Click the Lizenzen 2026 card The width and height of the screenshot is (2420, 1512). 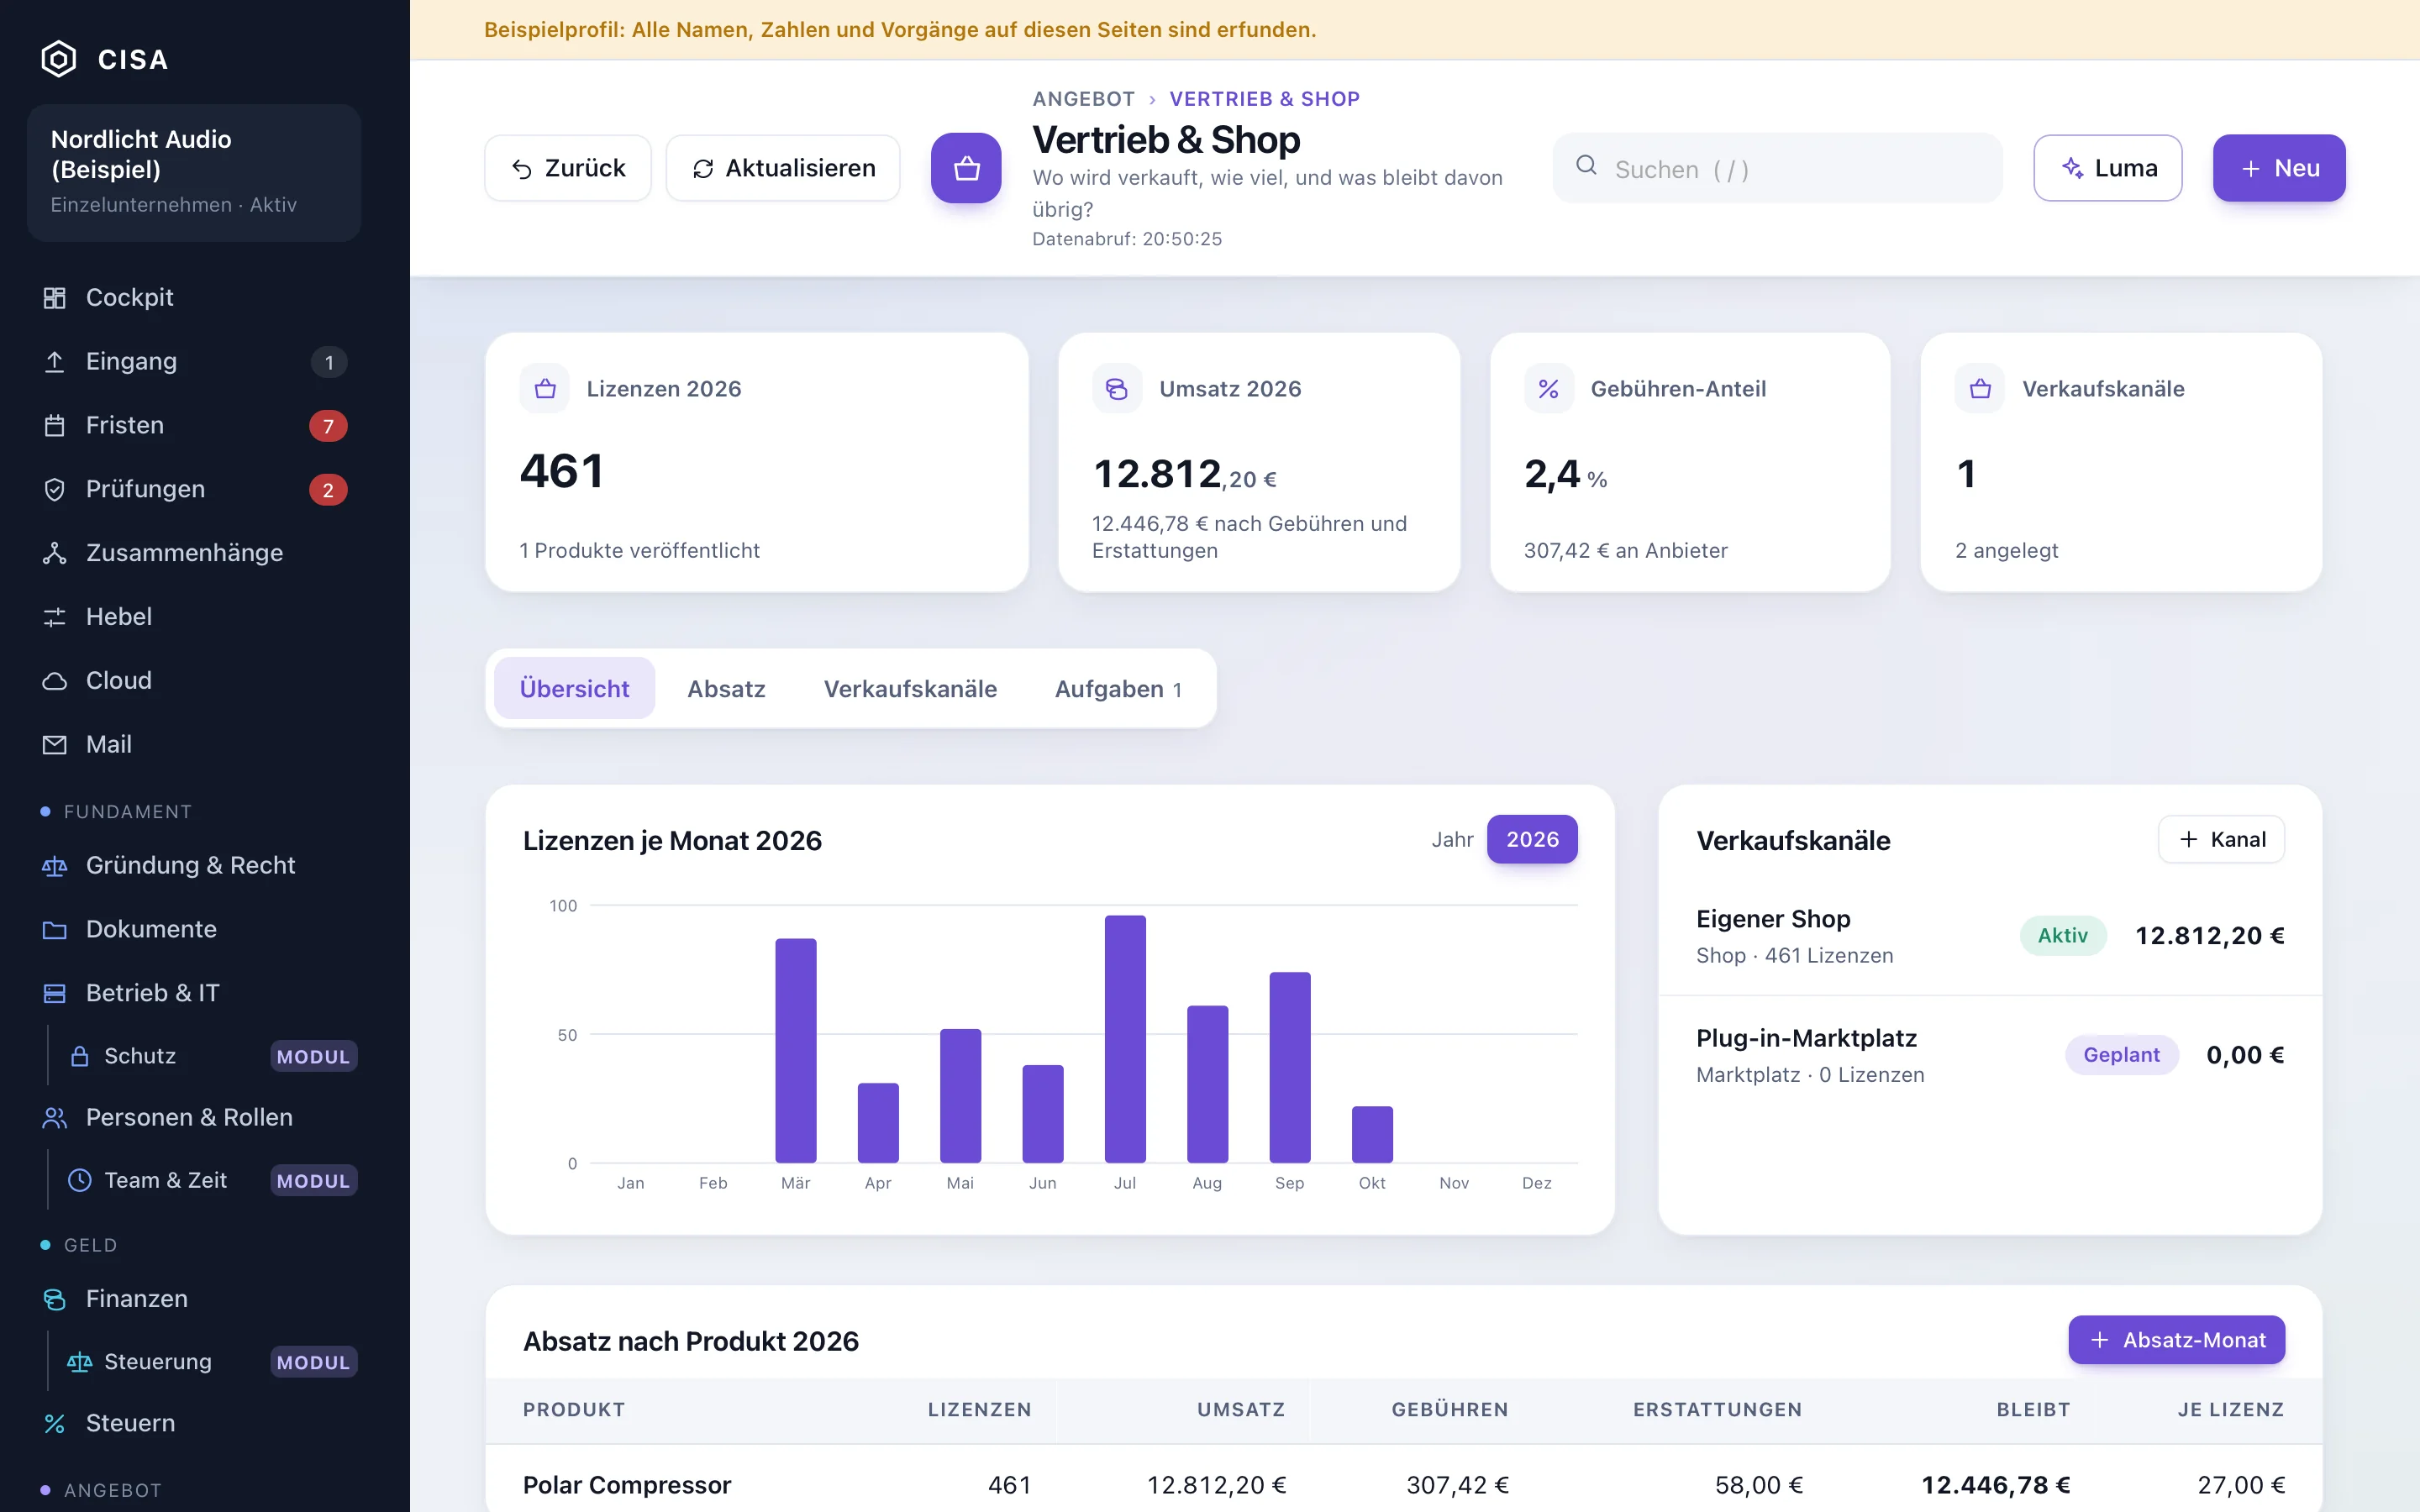click(757, 463)
